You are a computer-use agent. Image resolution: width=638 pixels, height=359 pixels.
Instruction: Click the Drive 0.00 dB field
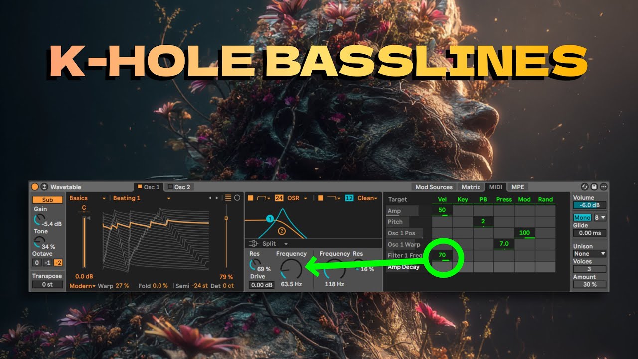pos(261,285)
